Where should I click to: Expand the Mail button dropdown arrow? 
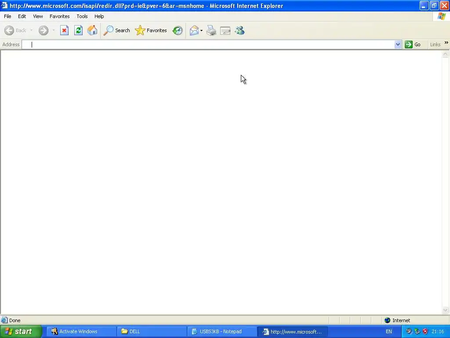click(x=201, y=30)
